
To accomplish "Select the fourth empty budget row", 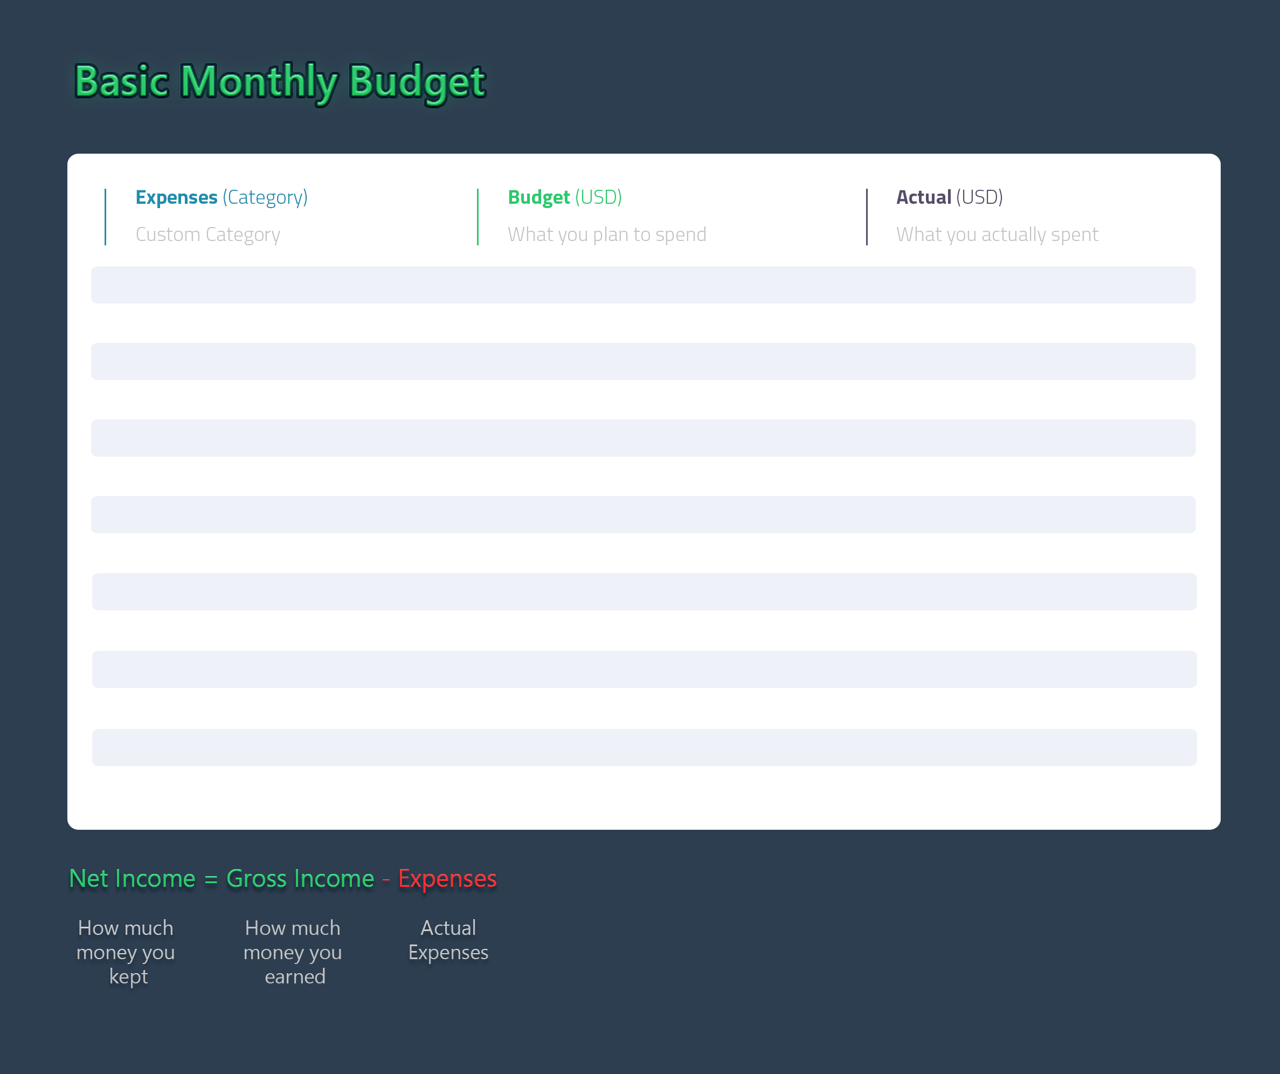I will coord(643,514).
